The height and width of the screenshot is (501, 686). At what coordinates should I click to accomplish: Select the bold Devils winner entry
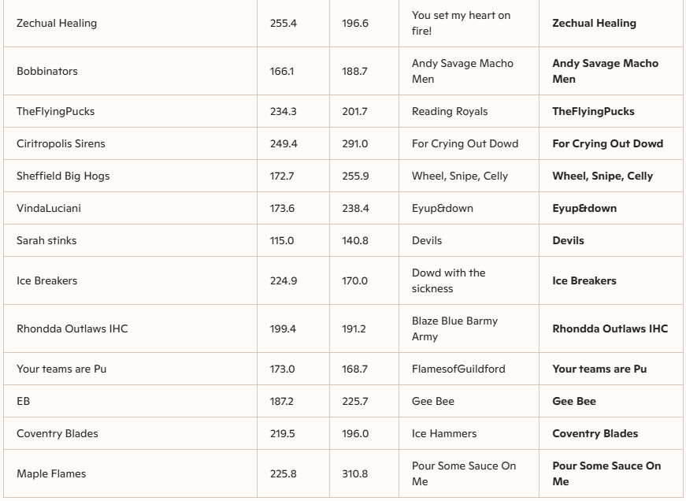[x=568, y=240]
